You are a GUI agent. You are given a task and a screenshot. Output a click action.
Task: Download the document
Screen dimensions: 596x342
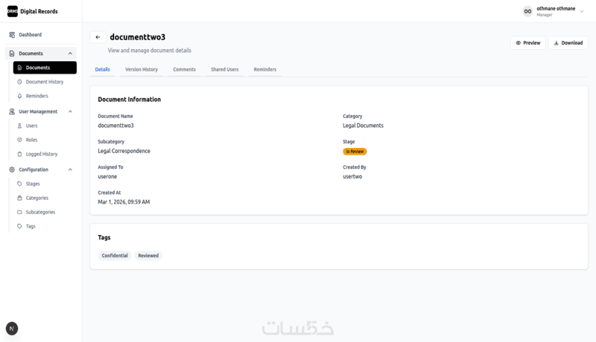[568, 43]
